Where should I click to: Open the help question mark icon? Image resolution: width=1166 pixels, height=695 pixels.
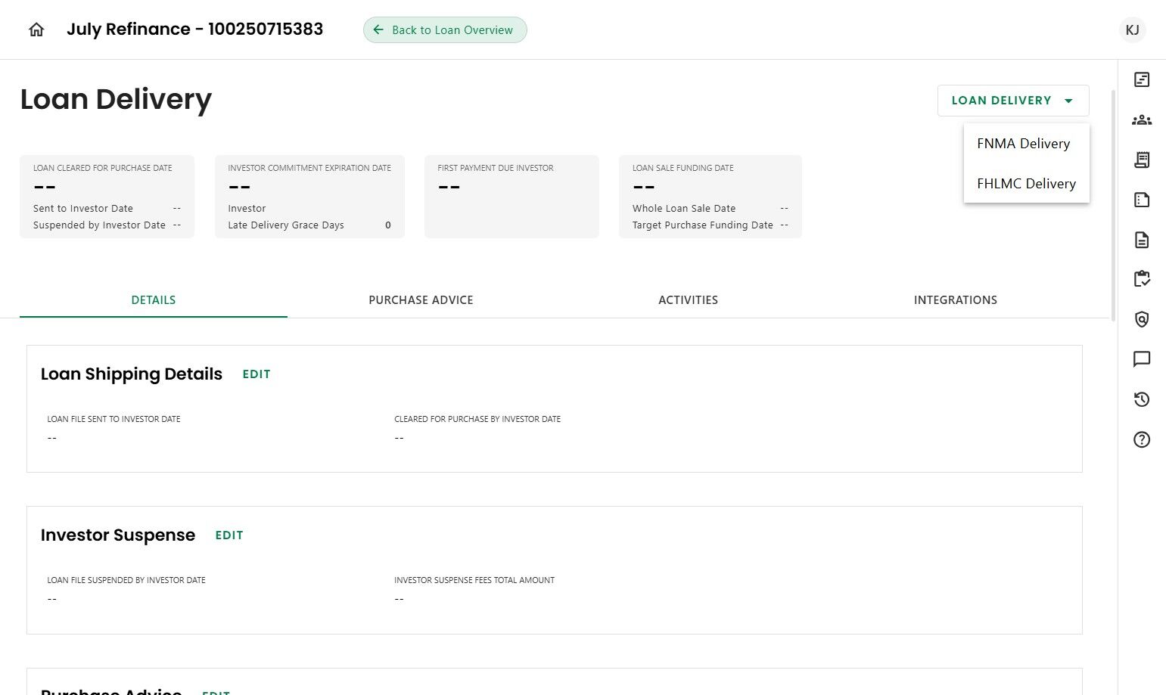(x=1141, y=439)
